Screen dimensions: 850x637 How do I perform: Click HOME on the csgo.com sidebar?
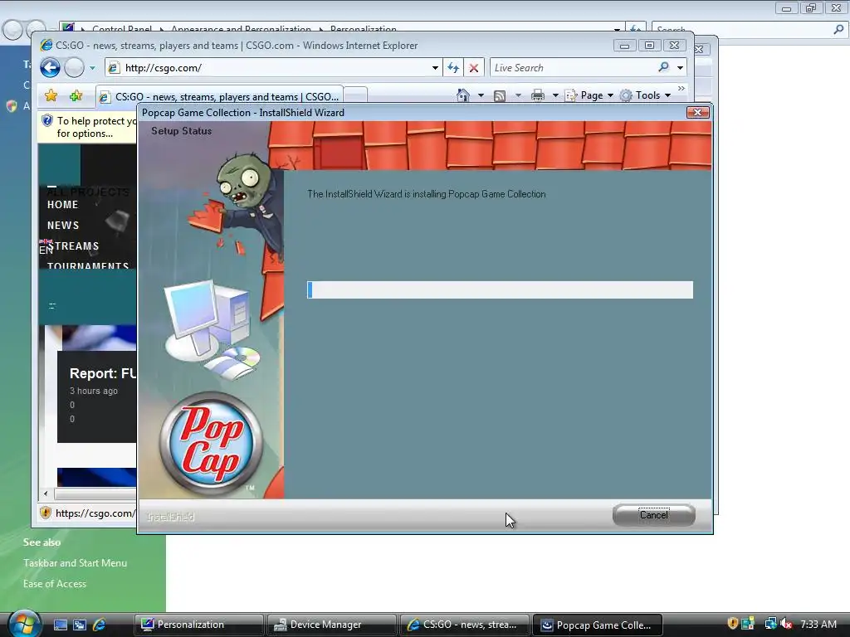click(62, 205)
